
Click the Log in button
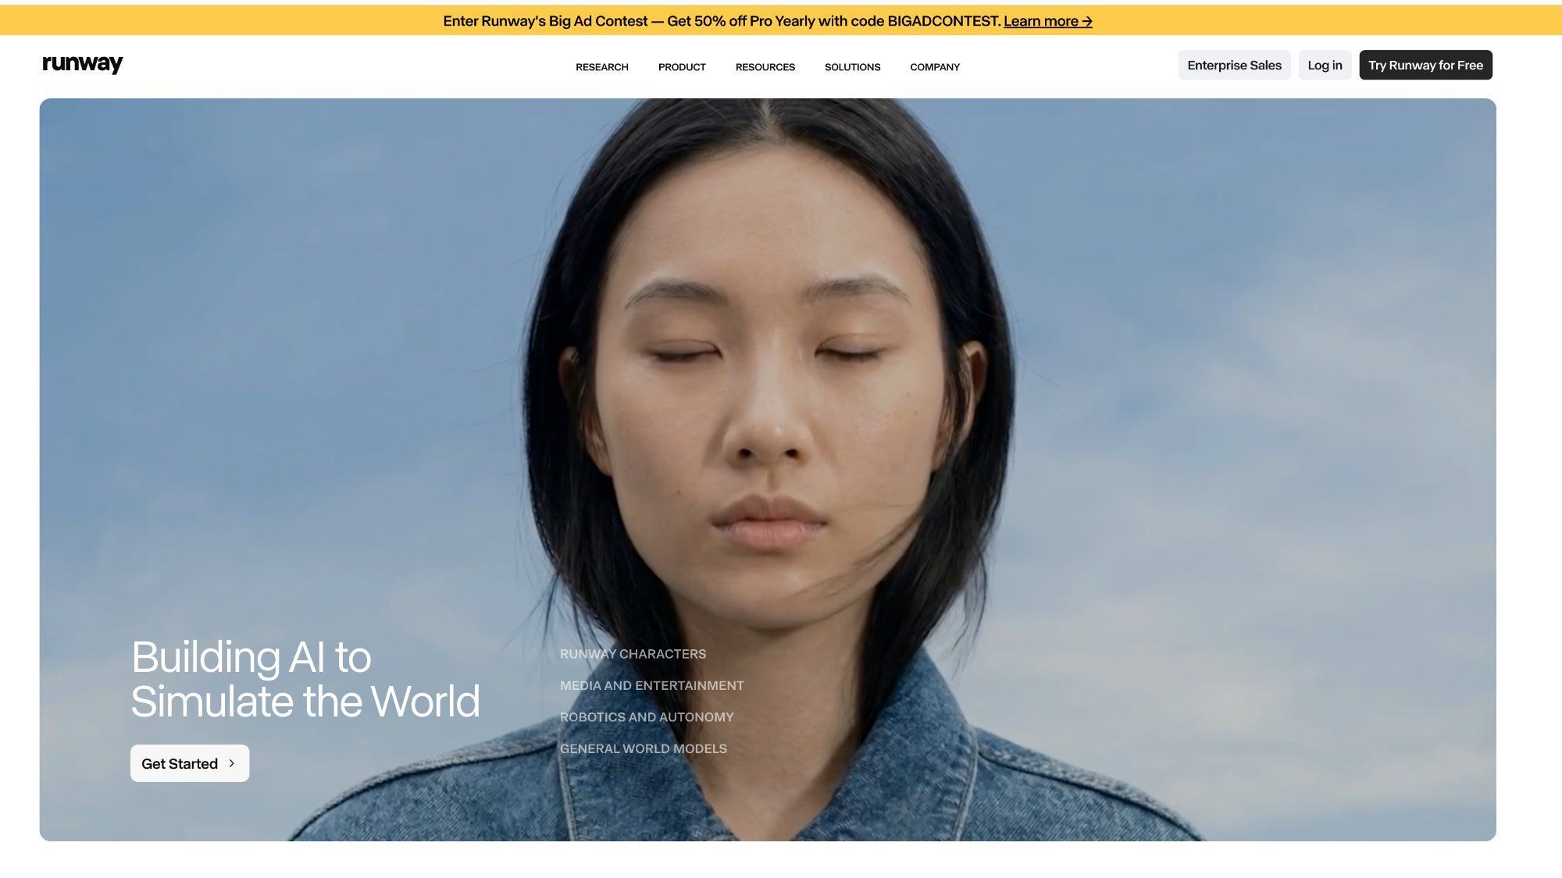1325,65
